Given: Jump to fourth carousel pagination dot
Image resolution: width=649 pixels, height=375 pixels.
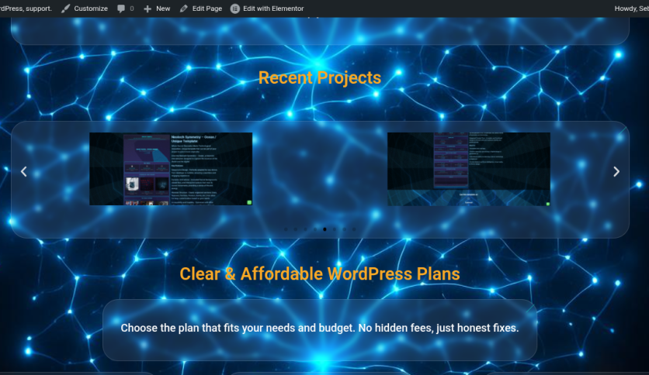Looking at the screenshot, I should pyautogui.click(x=315, y=229).
